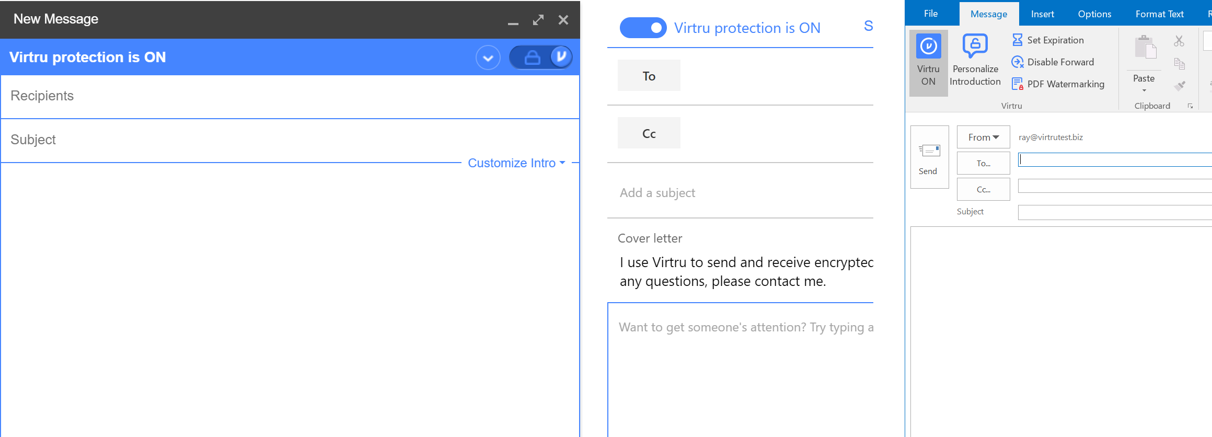Click the blue S link beside Virtru toggle
Image resolution: width=1212 pixels, height=437 pixels.
coord(868,26)
